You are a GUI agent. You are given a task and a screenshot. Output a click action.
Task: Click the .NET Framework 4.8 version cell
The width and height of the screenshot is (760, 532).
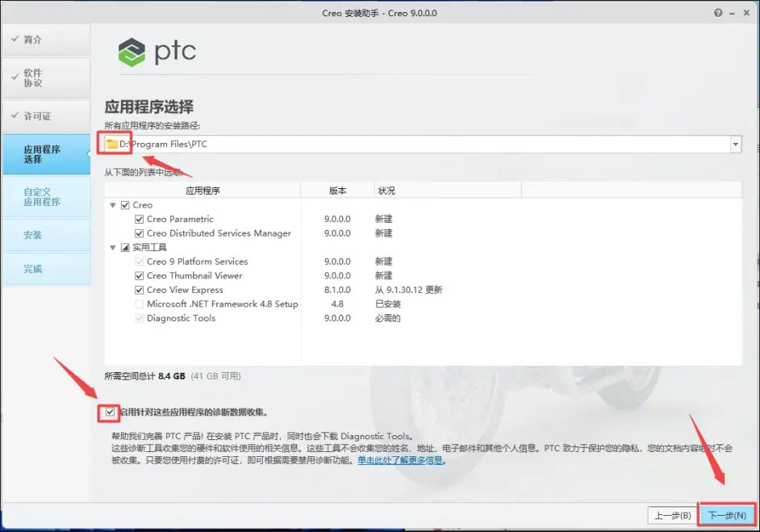[337, 304]
